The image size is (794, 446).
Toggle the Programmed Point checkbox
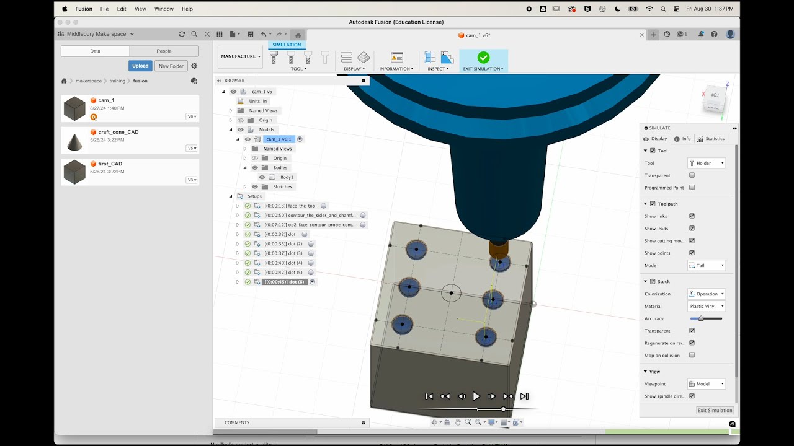click(692, 188)
